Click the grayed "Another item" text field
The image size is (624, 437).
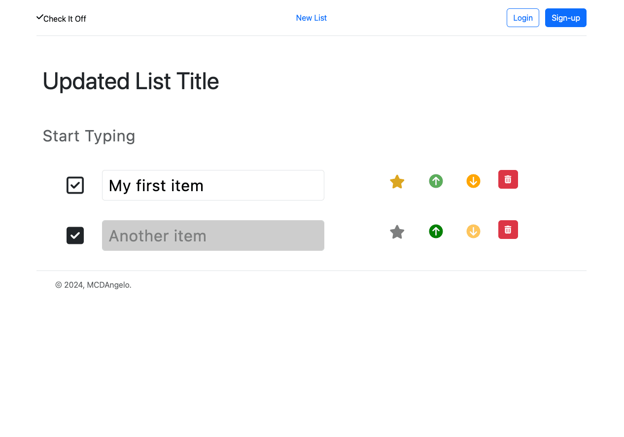(x=213, y=235)
